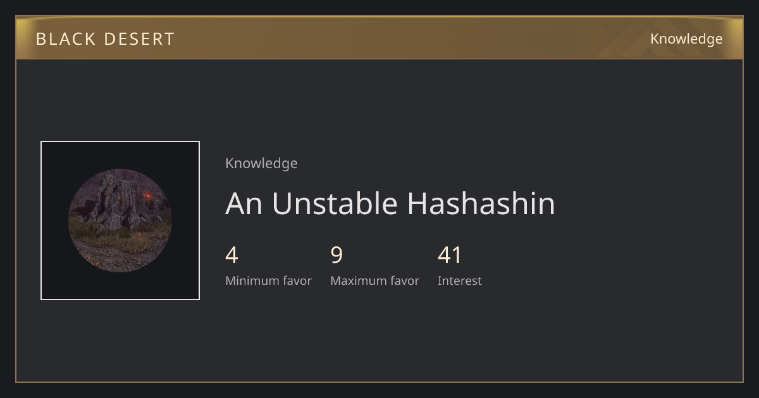Select the title An Unstable Hashashin
The height and width of the screenshot is (398, 759).
tap(390, 203)
